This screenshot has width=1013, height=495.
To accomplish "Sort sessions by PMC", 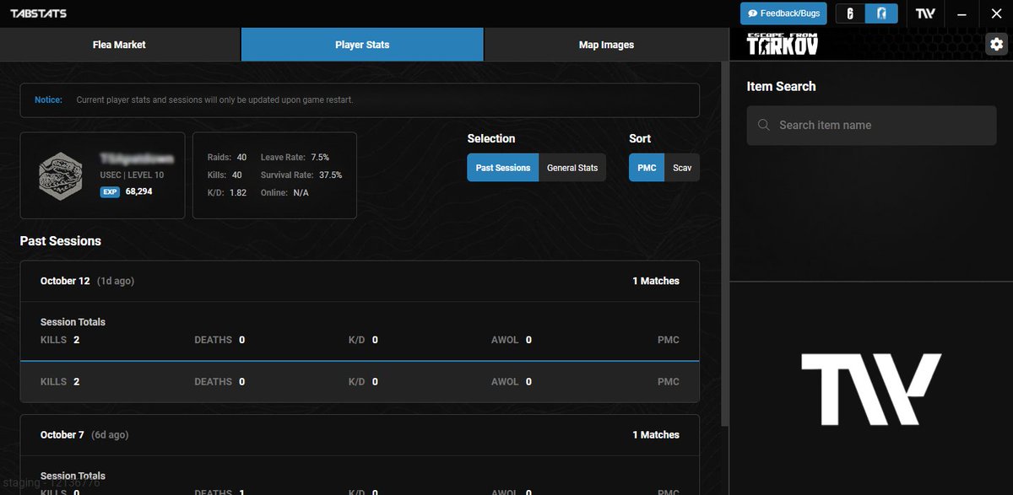I will [x=647, y=168].
